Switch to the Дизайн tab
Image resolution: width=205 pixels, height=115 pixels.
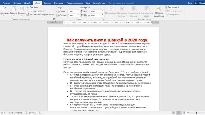coord(28,3)
